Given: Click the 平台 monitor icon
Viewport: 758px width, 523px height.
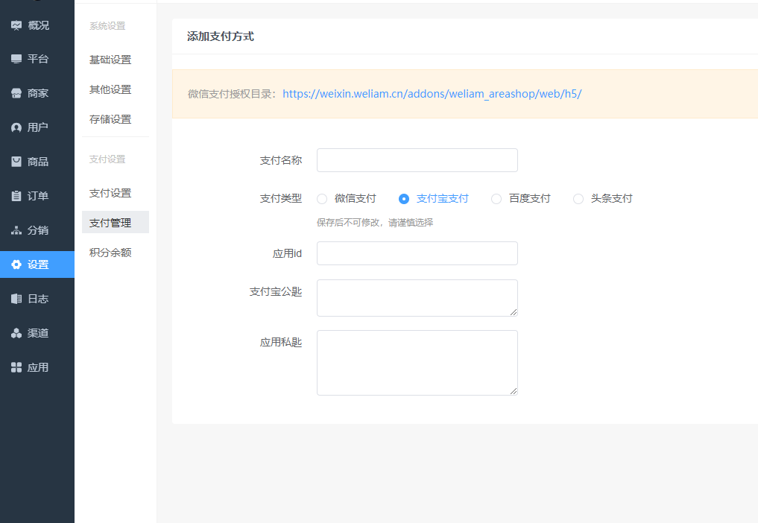Looking at the screenshot, I should [x=16, y=59].
